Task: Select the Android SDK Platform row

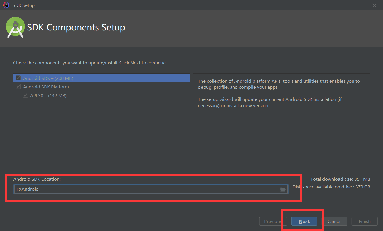Action: coord(102,86)
